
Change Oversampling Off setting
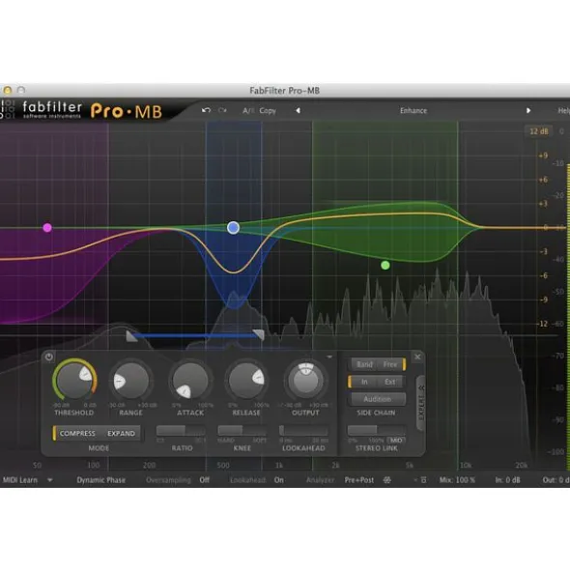click(x=204, y=480)
